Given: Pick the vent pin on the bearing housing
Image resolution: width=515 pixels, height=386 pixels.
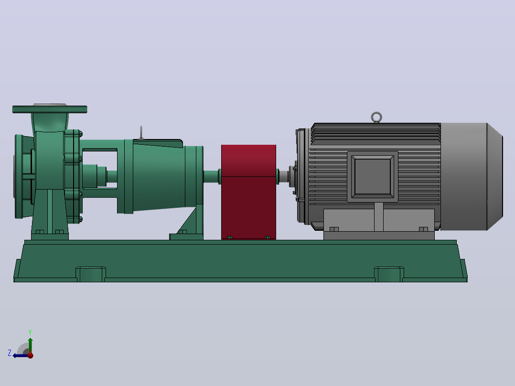Looking at the screenshot, I should pos(141,132).
